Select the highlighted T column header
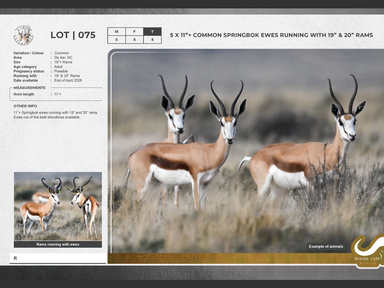384x288 pixels. coord(152,31)
